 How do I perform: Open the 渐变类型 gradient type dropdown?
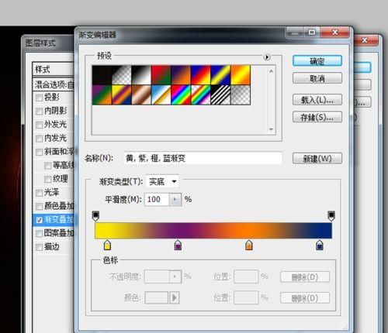(x=163, y=181)
